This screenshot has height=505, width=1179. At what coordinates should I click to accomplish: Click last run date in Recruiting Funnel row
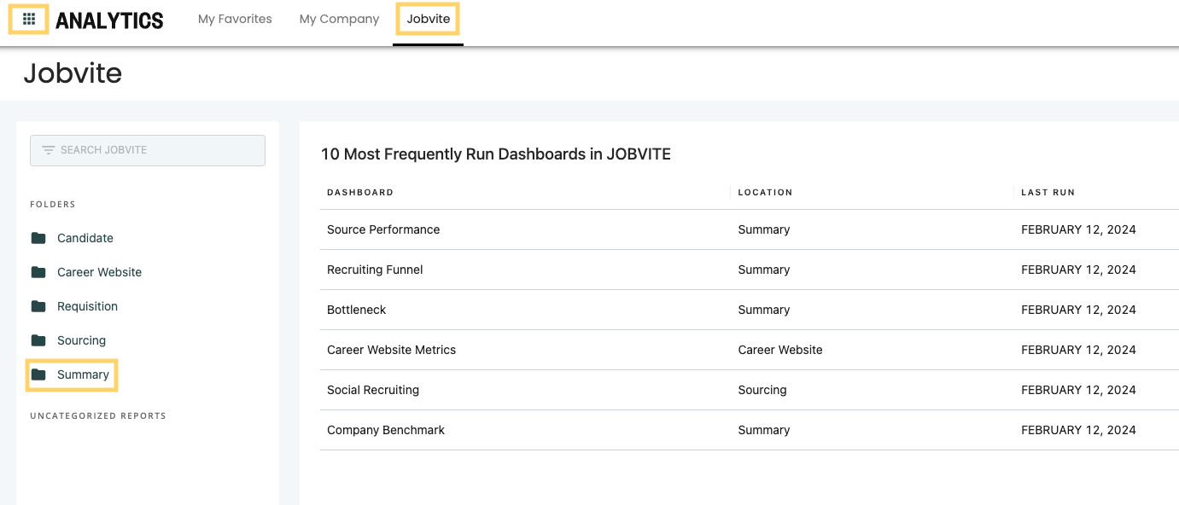click(1078, 270)
